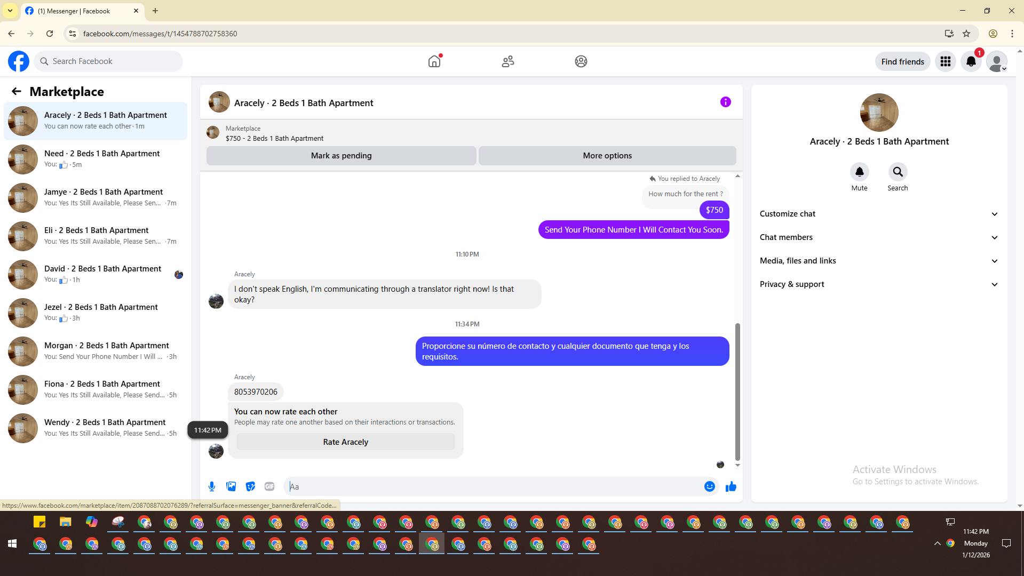1024x576 pixels.
Task: Open the Wendy apartment conversation
Action: point(96,428)
